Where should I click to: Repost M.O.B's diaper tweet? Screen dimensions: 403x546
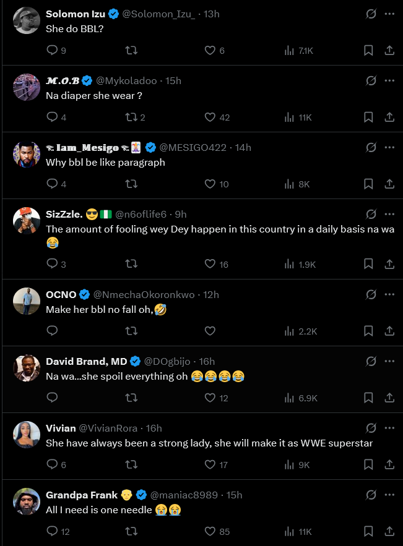pyautogui.click(x=131, y=117)
